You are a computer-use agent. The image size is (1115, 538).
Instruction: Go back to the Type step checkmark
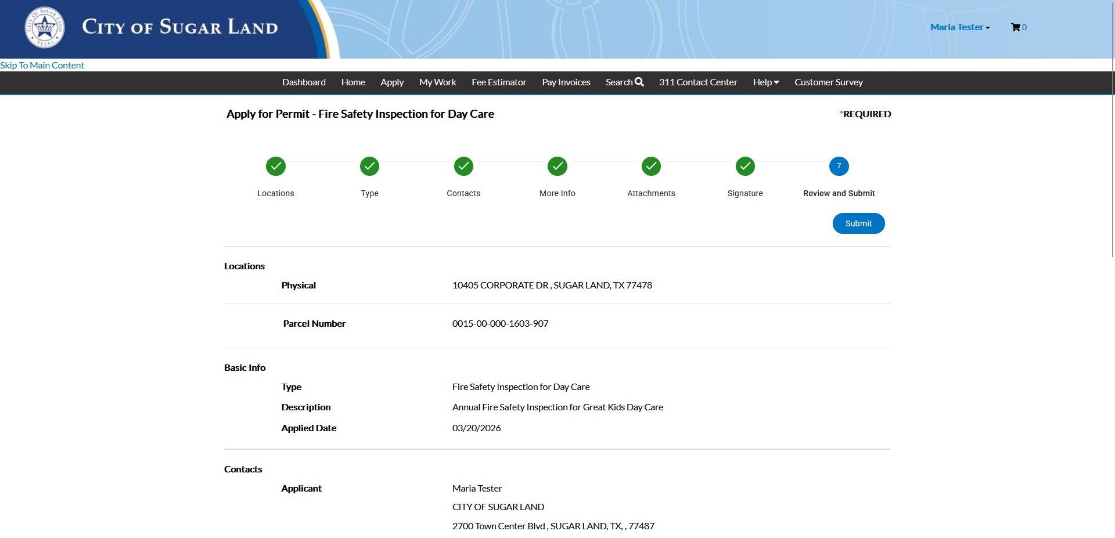click(369, 167)
